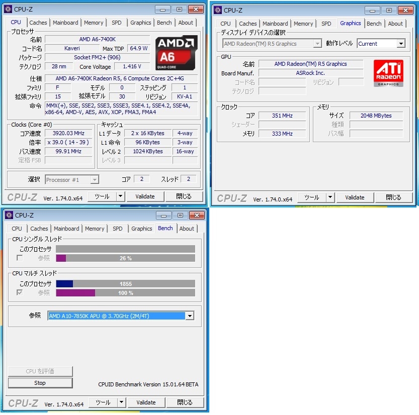Close the CPU tab CPU-Z window
Viewport: 419px width, 415px height.
(196, 10)
